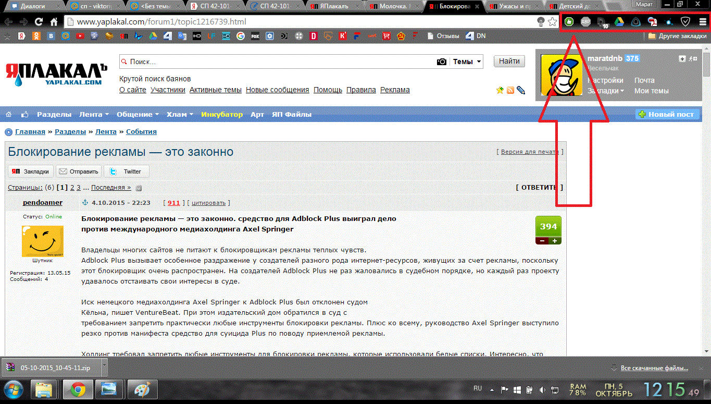Open the YouTube bookmark icon
711x404 pixels.
point(80,36)
